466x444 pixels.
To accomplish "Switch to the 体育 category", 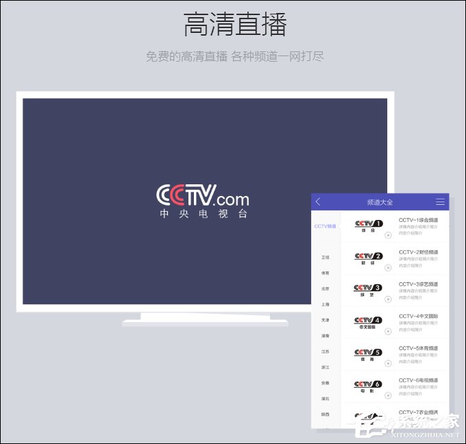I will 325,273.
